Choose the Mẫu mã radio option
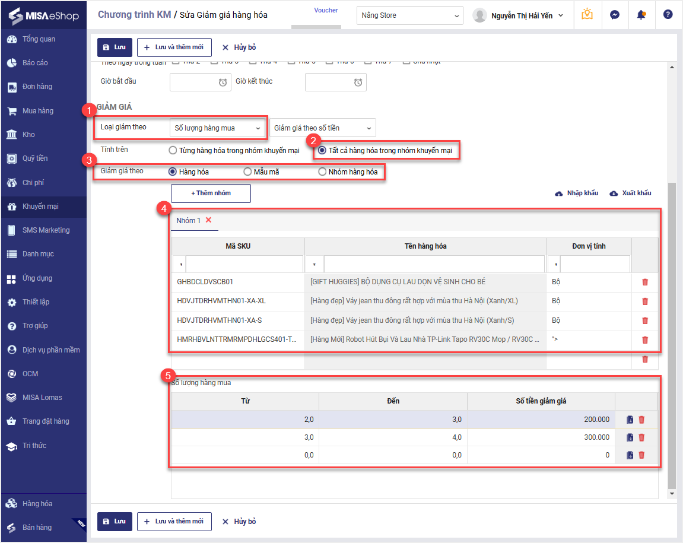 pos(248,172)
